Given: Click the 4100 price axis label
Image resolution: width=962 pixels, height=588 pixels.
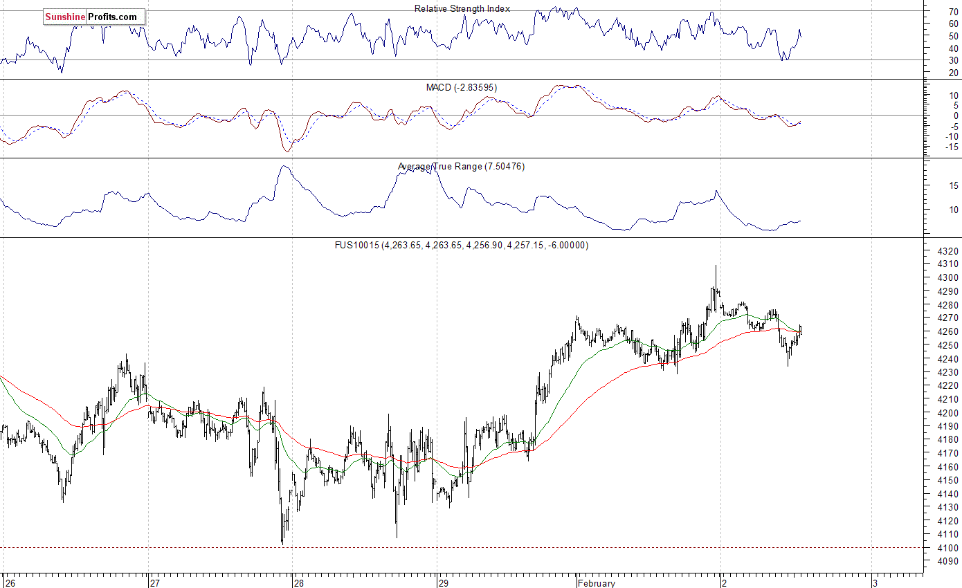Looking at the screenshot, I should [x=950, y=548].
